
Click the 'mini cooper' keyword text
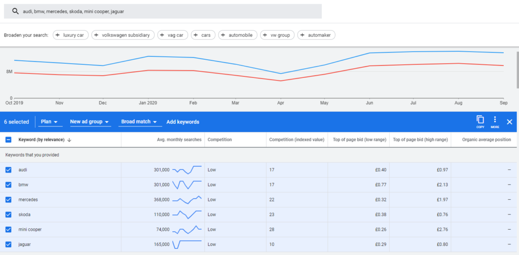(30, 230)
